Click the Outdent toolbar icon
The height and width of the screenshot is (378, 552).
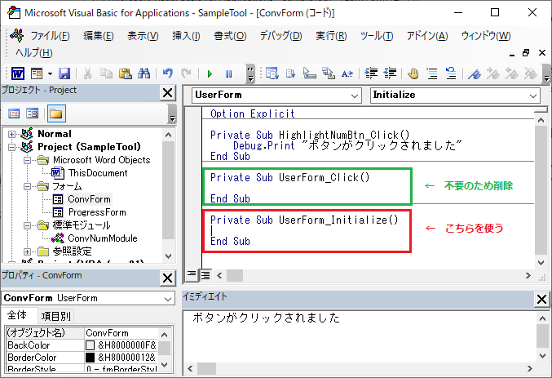coord(390,73)
